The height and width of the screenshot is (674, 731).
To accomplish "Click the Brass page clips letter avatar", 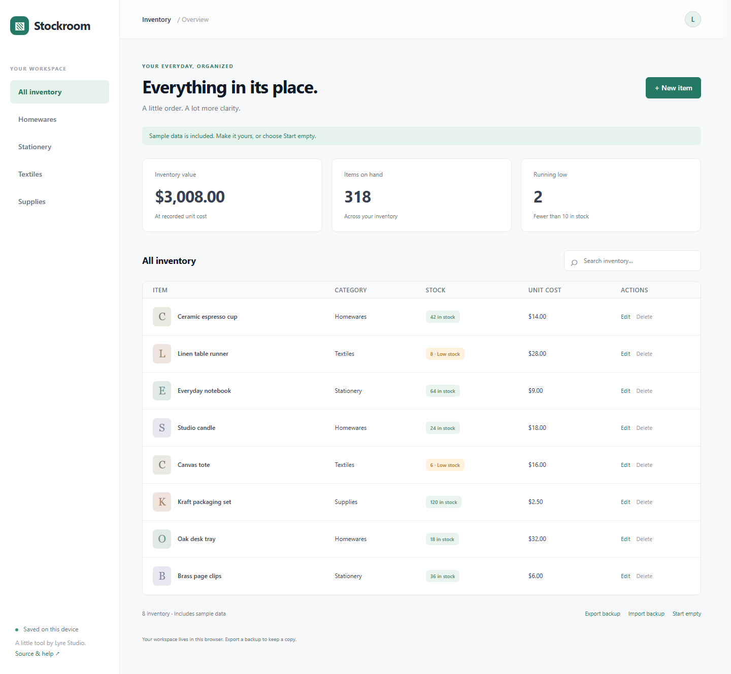I will click(x=162, y=576).
